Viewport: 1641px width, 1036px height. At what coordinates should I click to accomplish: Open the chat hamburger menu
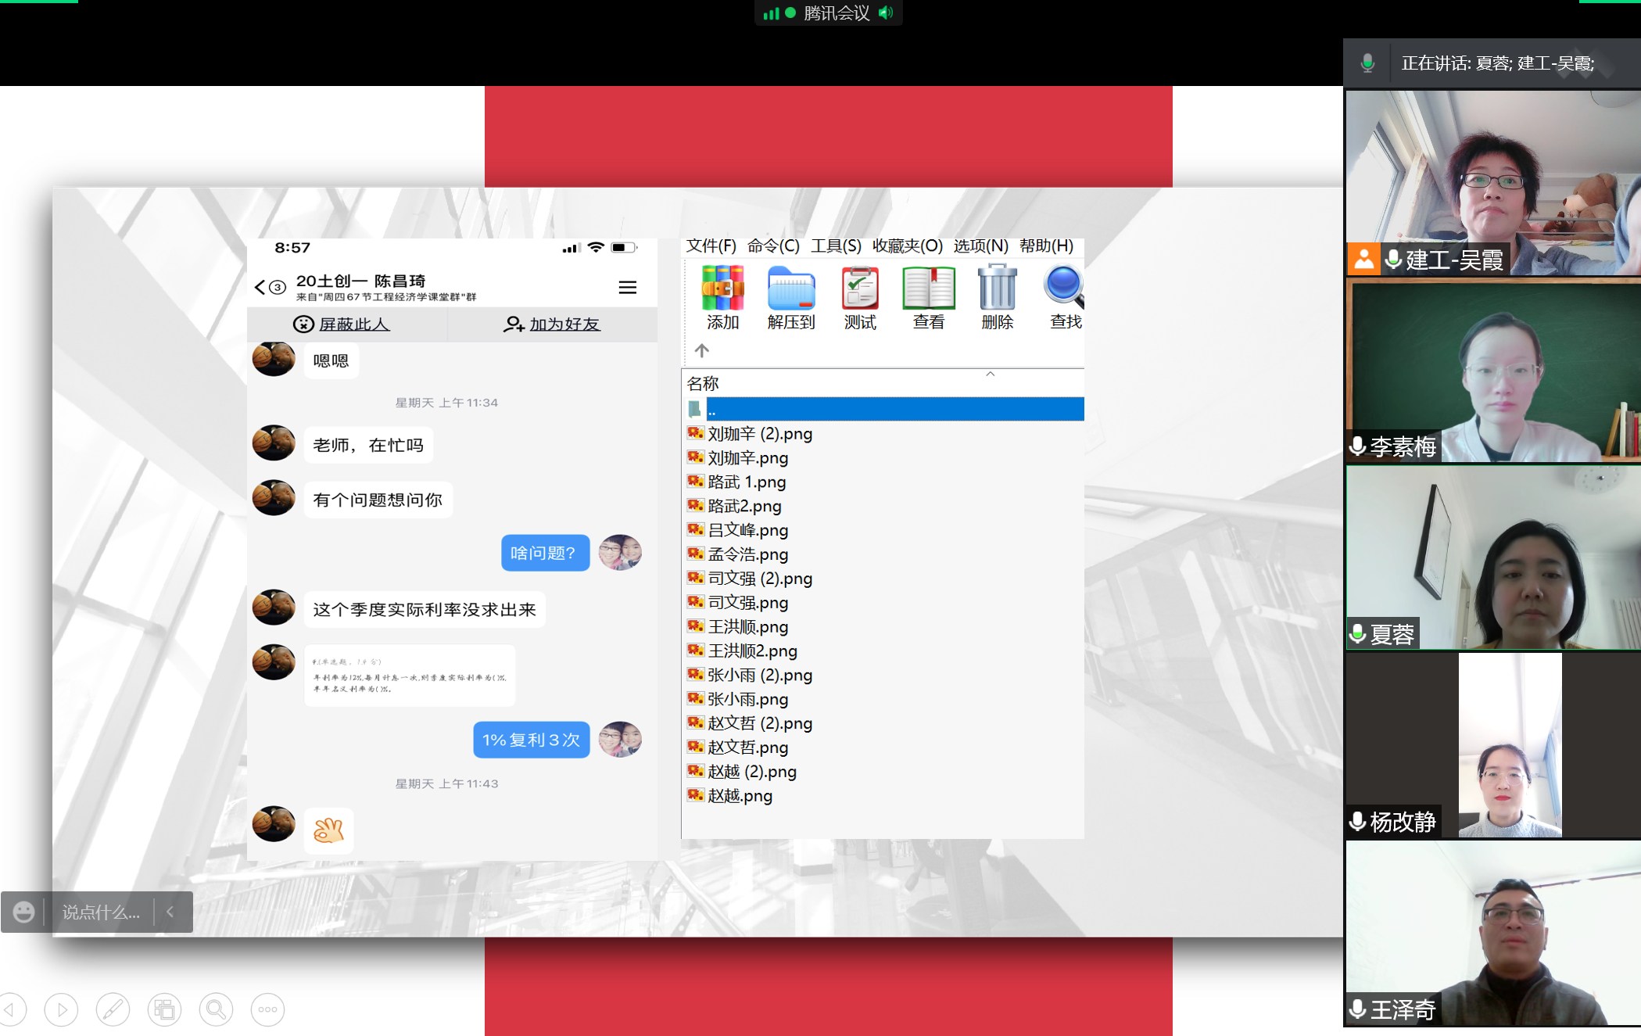(627, 288)
